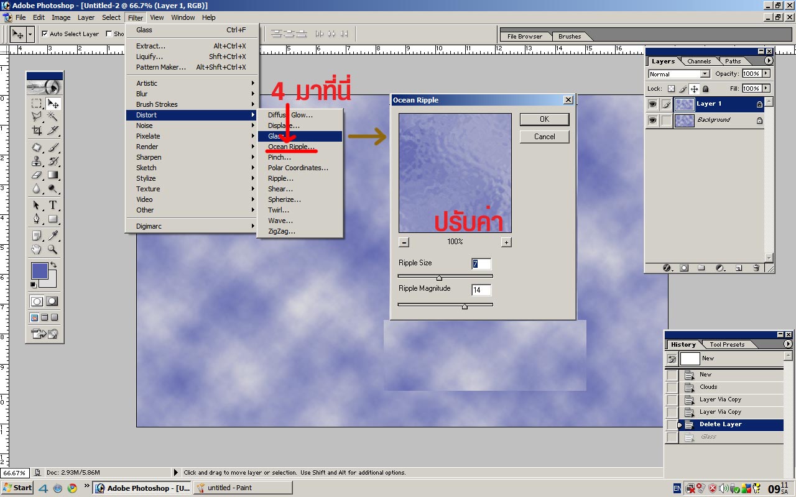Expand the Artistic filter submenu
The height and width of the screenshot is (497, 796).
click(x=193, y=83)
